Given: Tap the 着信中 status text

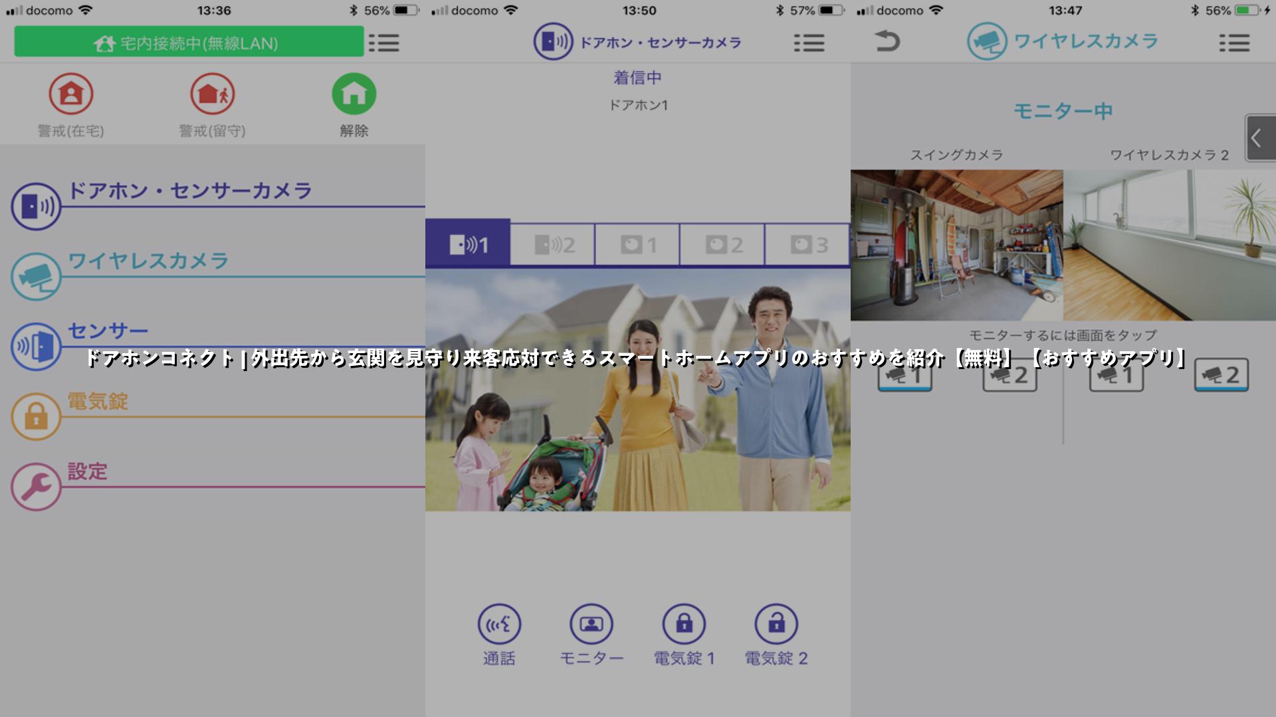Looking at the screenshot, I should (637, 78).
